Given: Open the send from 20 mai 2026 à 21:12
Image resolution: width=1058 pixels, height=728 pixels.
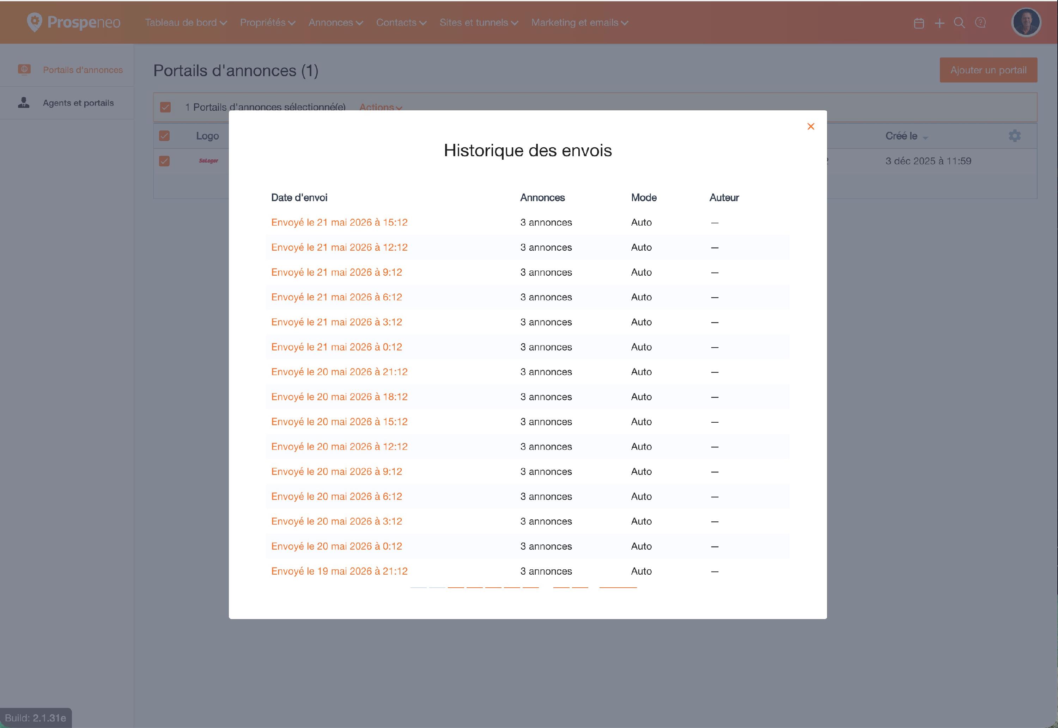Looking at the screenshot, I should (339, 372).
